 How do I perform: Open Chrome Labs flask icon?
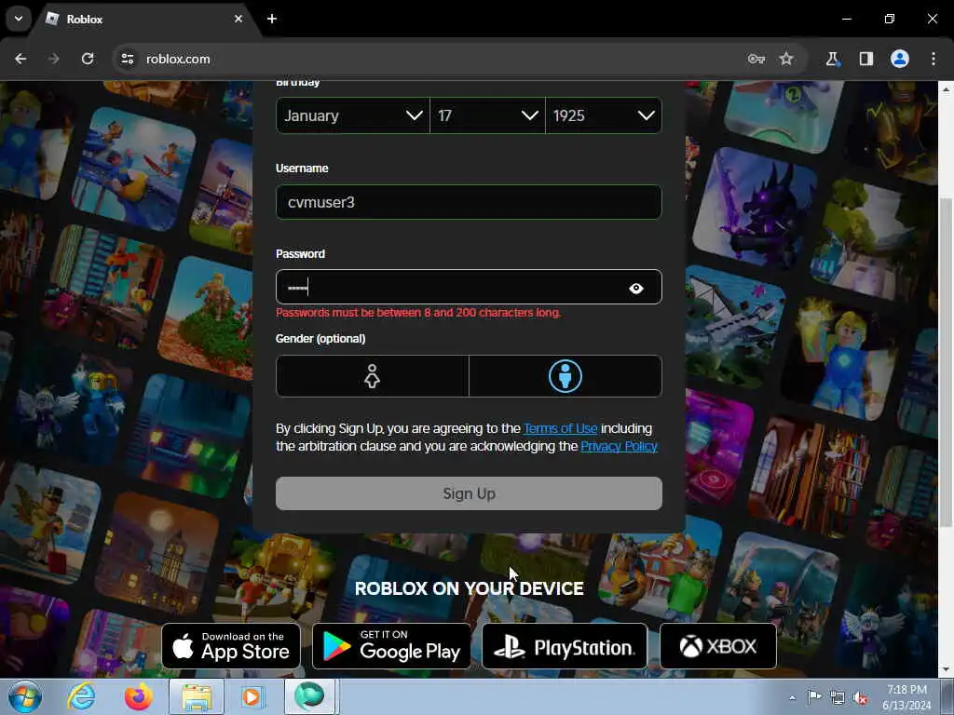832,59
